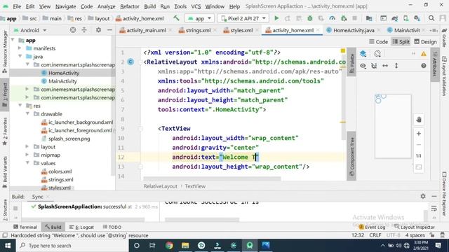Start debugging with the bug icon
This screenshot has width=449, height=252.
310,18
